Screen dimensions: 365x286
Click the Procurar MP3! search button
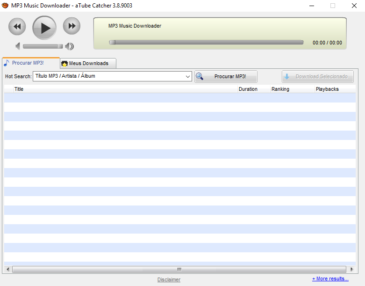point(226,76)
